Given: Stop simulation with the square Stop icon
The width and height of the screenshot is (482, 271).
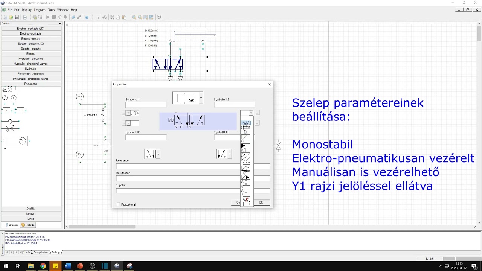Looking at the screenshot, I should [x=54, y=17].
